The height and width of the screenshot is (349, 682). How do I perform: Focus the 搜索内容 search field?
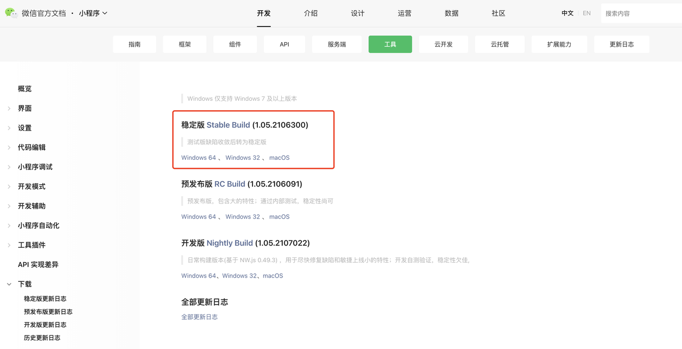click(x=642, y=13)
